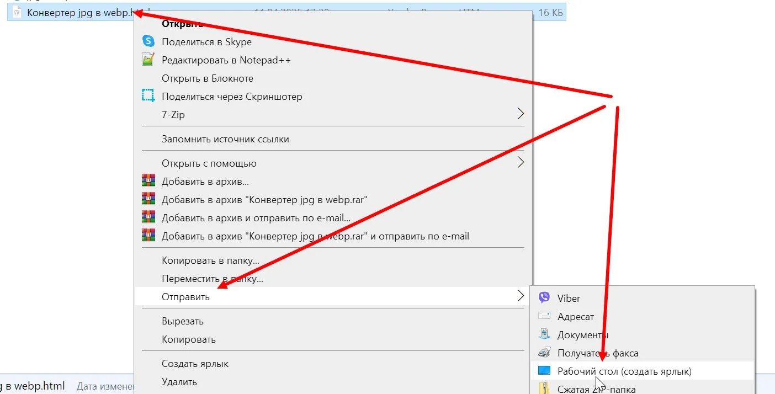Image resolution: width=775 pixels, height=394 pixels.
Task: Click WinRAR icon beside Добавить в архив и отправить по e-mail...
Action: [148, 217]
